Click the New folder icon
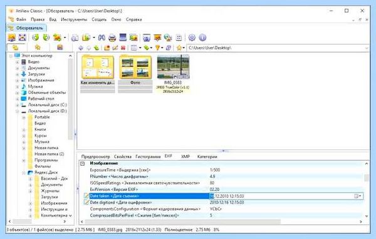 (x=107, y=48)
